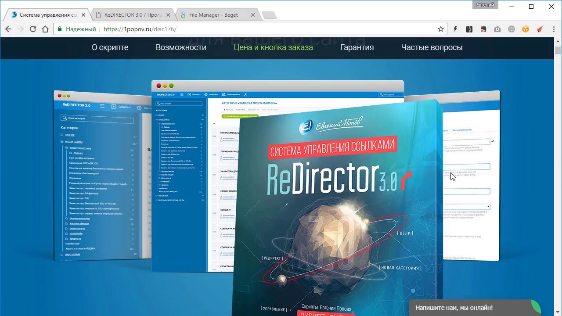This screenshot has width=562, height=316.
Task: Go back to the previous page
Action: tap(8, 29)
